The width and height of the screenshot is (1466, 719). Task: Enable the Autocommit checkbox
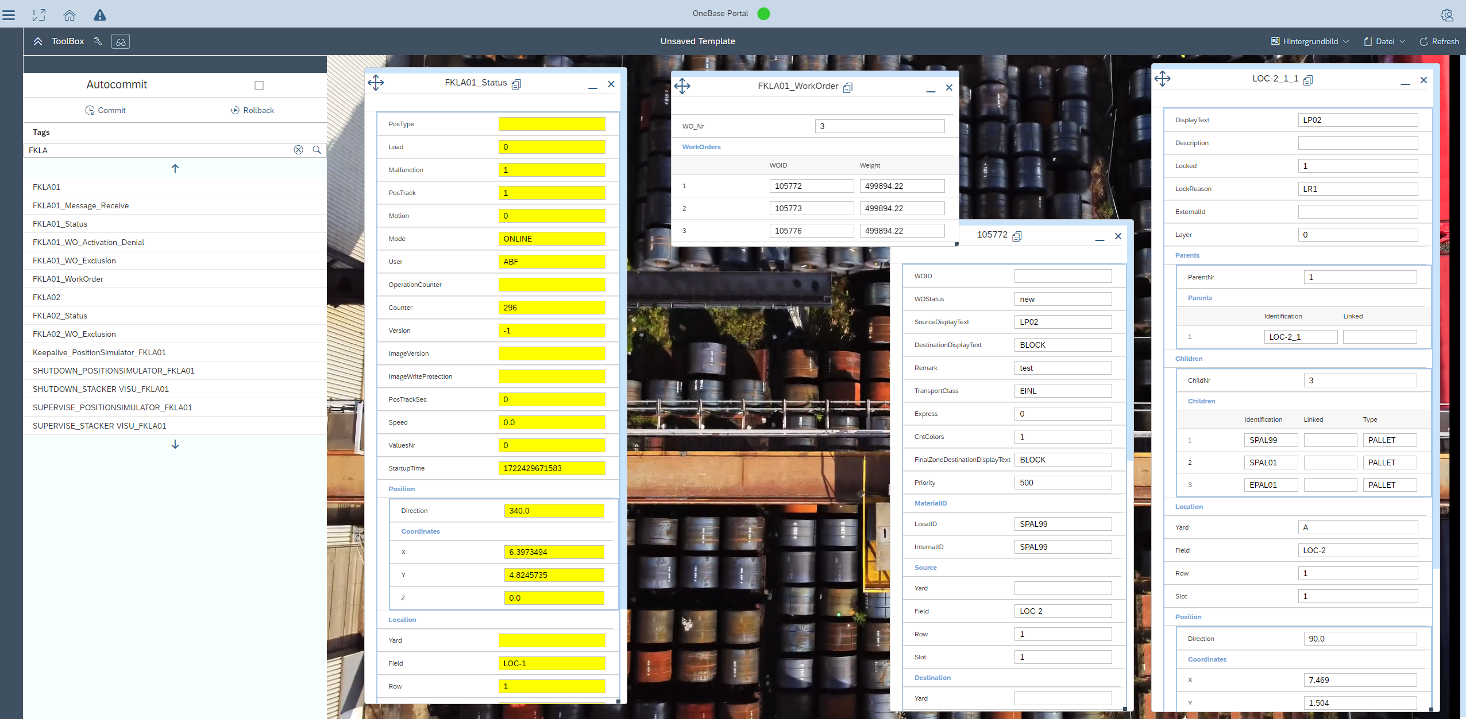[x=259, y=85]
